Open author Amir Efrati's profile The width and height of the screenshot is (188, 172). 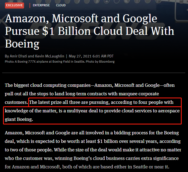tap(18, 56)
